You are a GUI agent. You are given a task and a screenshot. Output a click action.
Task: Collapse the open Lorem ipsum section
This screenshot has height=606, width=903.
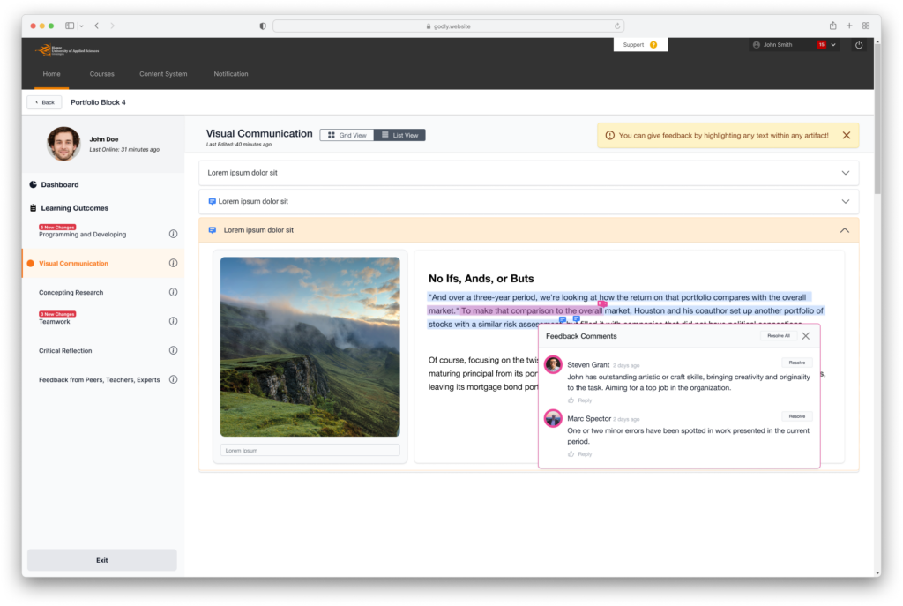tap(844, 230)
